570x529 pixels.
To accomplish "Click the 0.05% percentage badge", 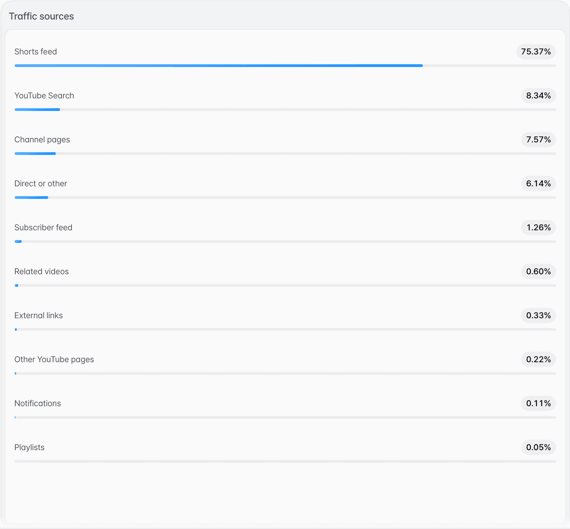I will 538,447.
